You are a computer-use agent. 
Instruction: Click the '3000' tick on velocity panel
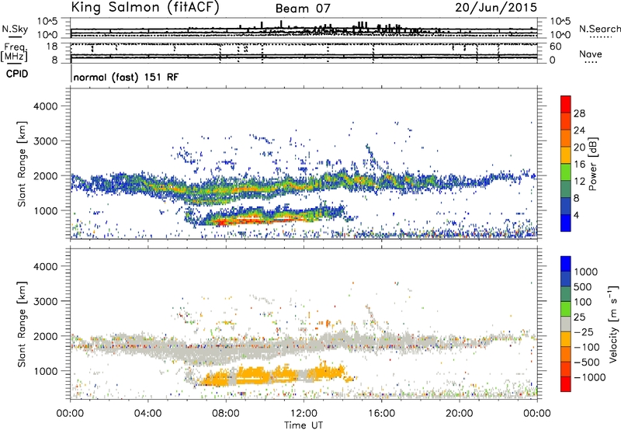45,301
